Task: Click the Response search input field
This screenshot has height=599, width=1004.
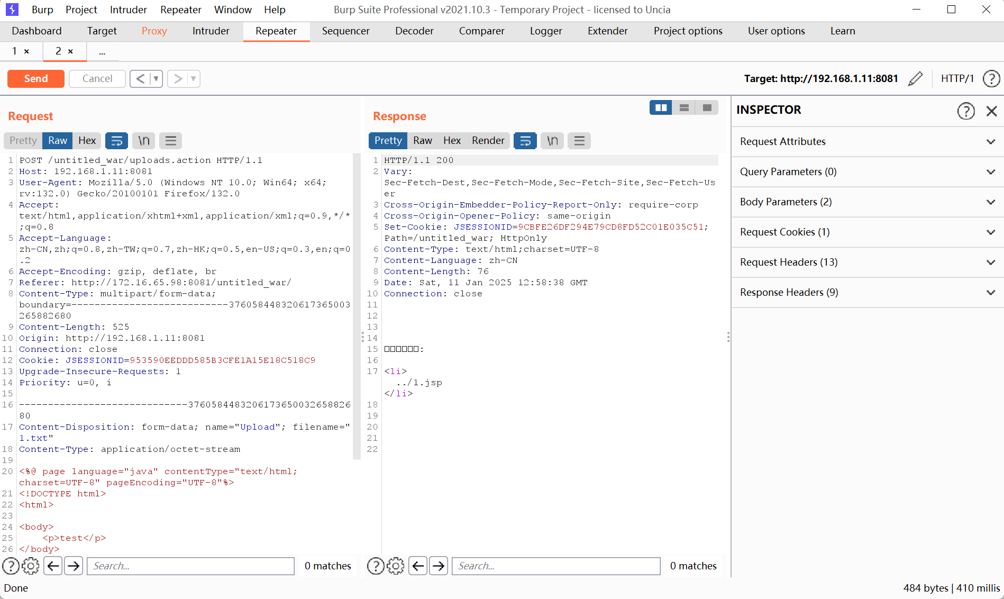Action: pos(555,566)
